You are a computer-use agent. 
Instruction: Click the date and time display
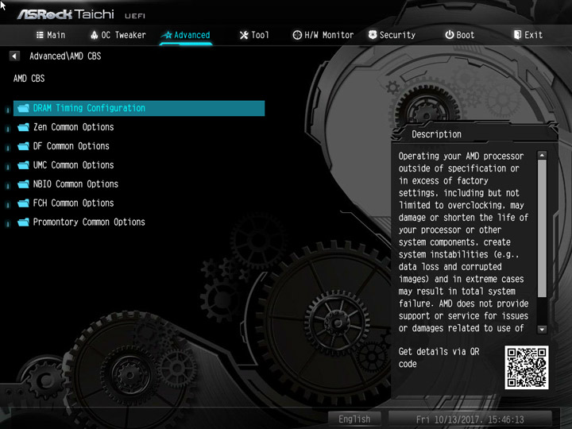coord(470,419)
